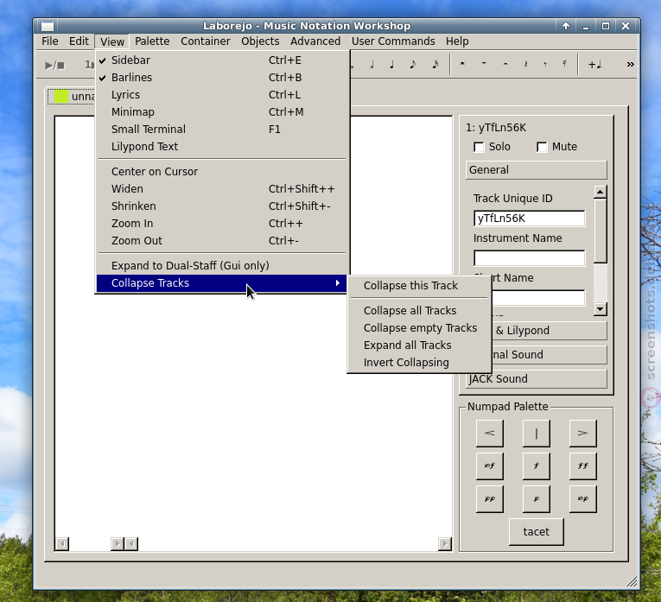Screen dimensions: 661x602
Task: Choose Invert Collapsing
Action: tap(419, 363)
